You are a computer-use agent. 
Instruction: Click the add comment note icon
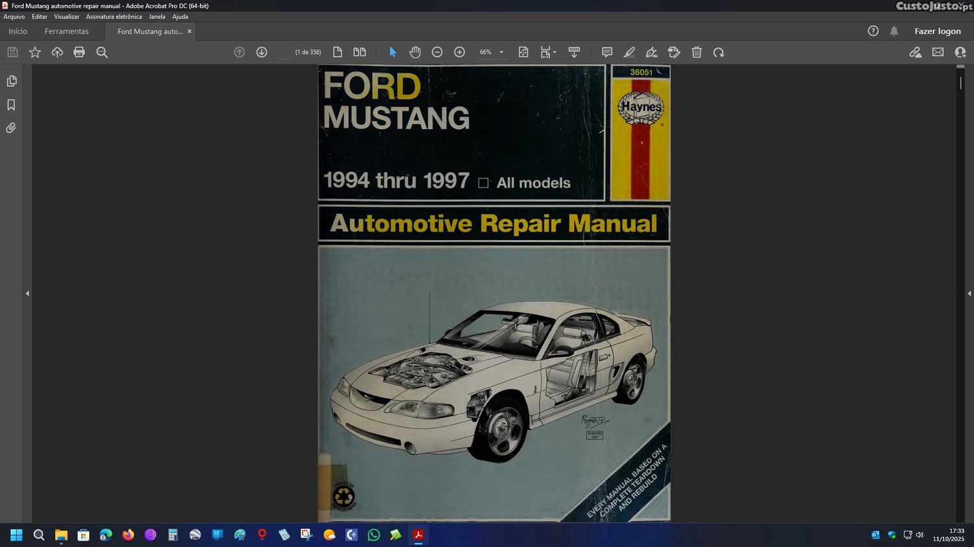607,53
